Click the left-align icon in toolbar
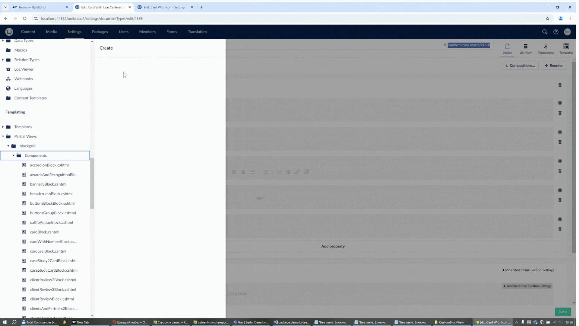This screenshot has height=326, width=579. point(234,171)
